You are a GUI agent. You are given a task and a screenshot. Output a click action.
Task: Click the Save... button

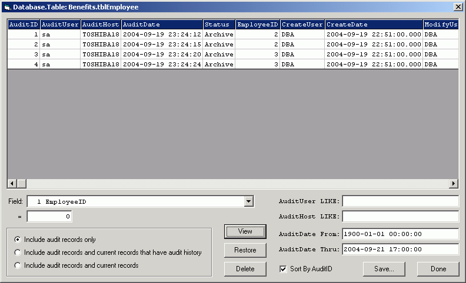(x=384, y=269)
